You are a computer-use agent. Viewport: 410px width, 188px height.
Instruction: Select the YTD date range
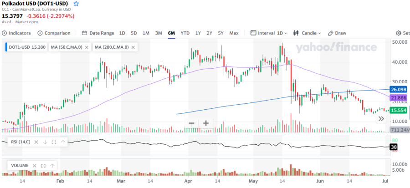(x=185, y=33)
